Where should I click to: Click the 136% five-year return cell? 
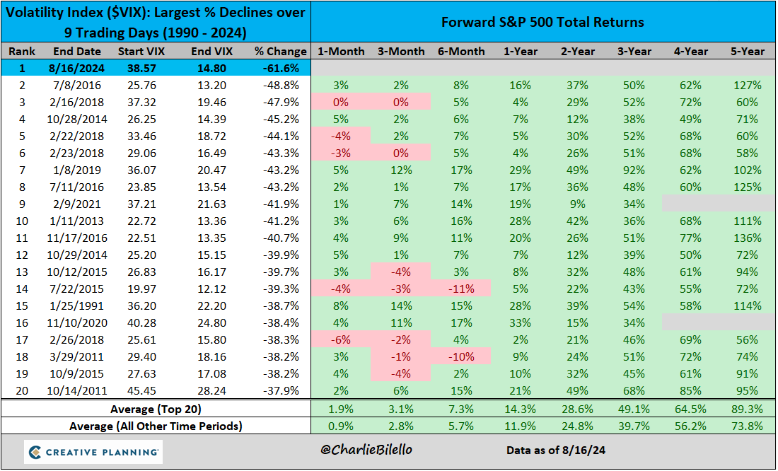click(x=748, y=238)
